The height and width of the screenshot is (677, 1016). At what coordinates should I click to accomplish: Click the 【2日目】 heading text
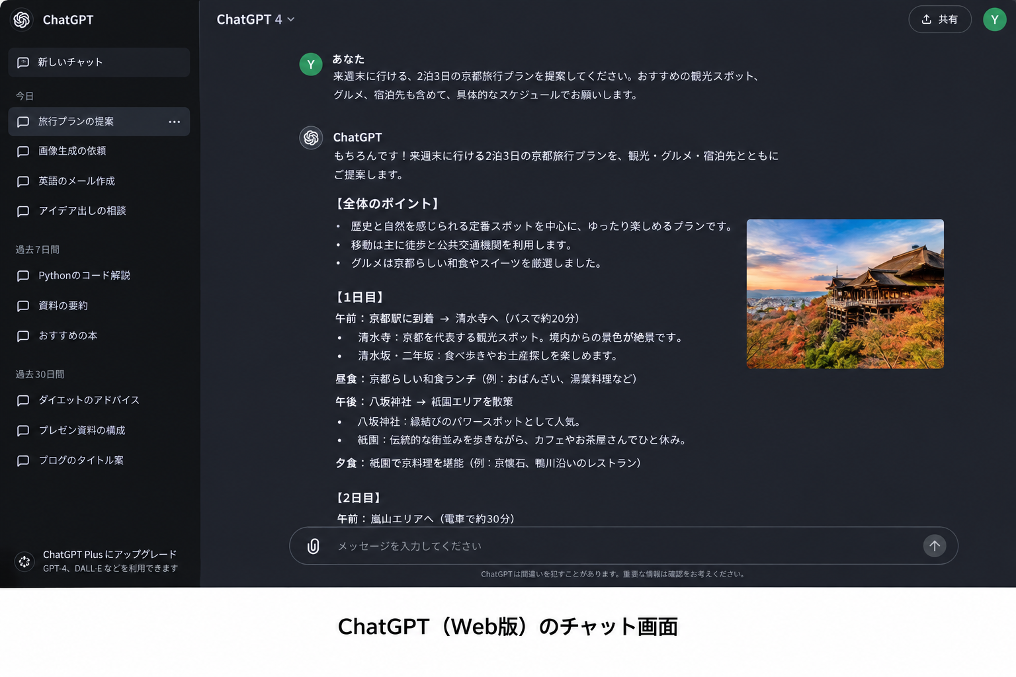pos(359,498)
